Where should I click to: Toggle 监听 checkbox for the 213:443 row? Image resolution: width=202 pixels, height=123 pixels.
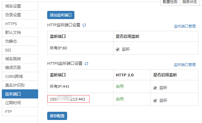[x=155, y=100]
